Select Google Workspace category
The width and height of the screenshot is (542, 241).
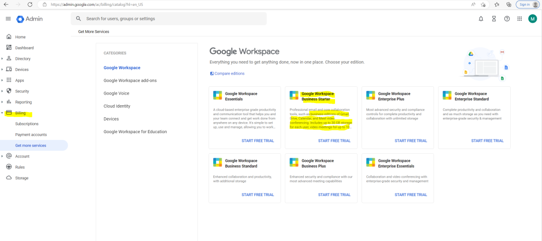(122, 68)
